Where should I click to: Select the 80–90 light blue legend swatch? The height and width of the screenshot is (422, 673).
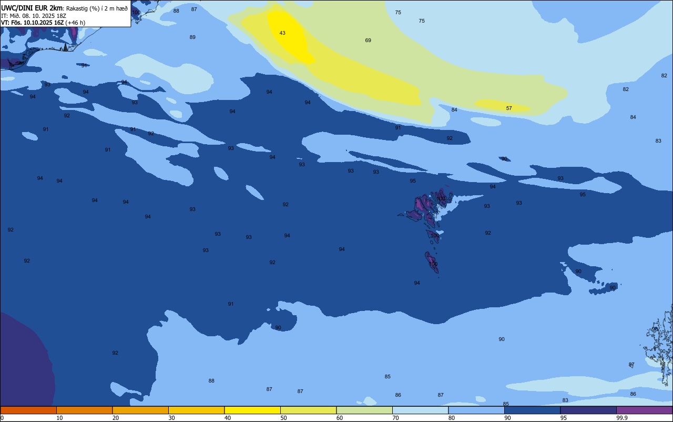click(x=476, y=410)
